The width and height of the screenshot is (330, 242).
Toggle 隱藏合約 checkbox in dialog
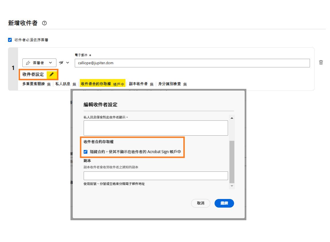click(85, 152)
